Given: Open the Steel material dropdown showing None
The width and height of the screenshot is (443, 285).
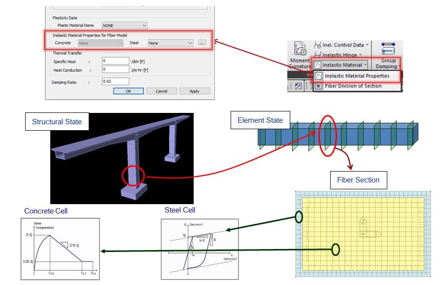Looking at the screenshot, I should click(x=170, y=43).
